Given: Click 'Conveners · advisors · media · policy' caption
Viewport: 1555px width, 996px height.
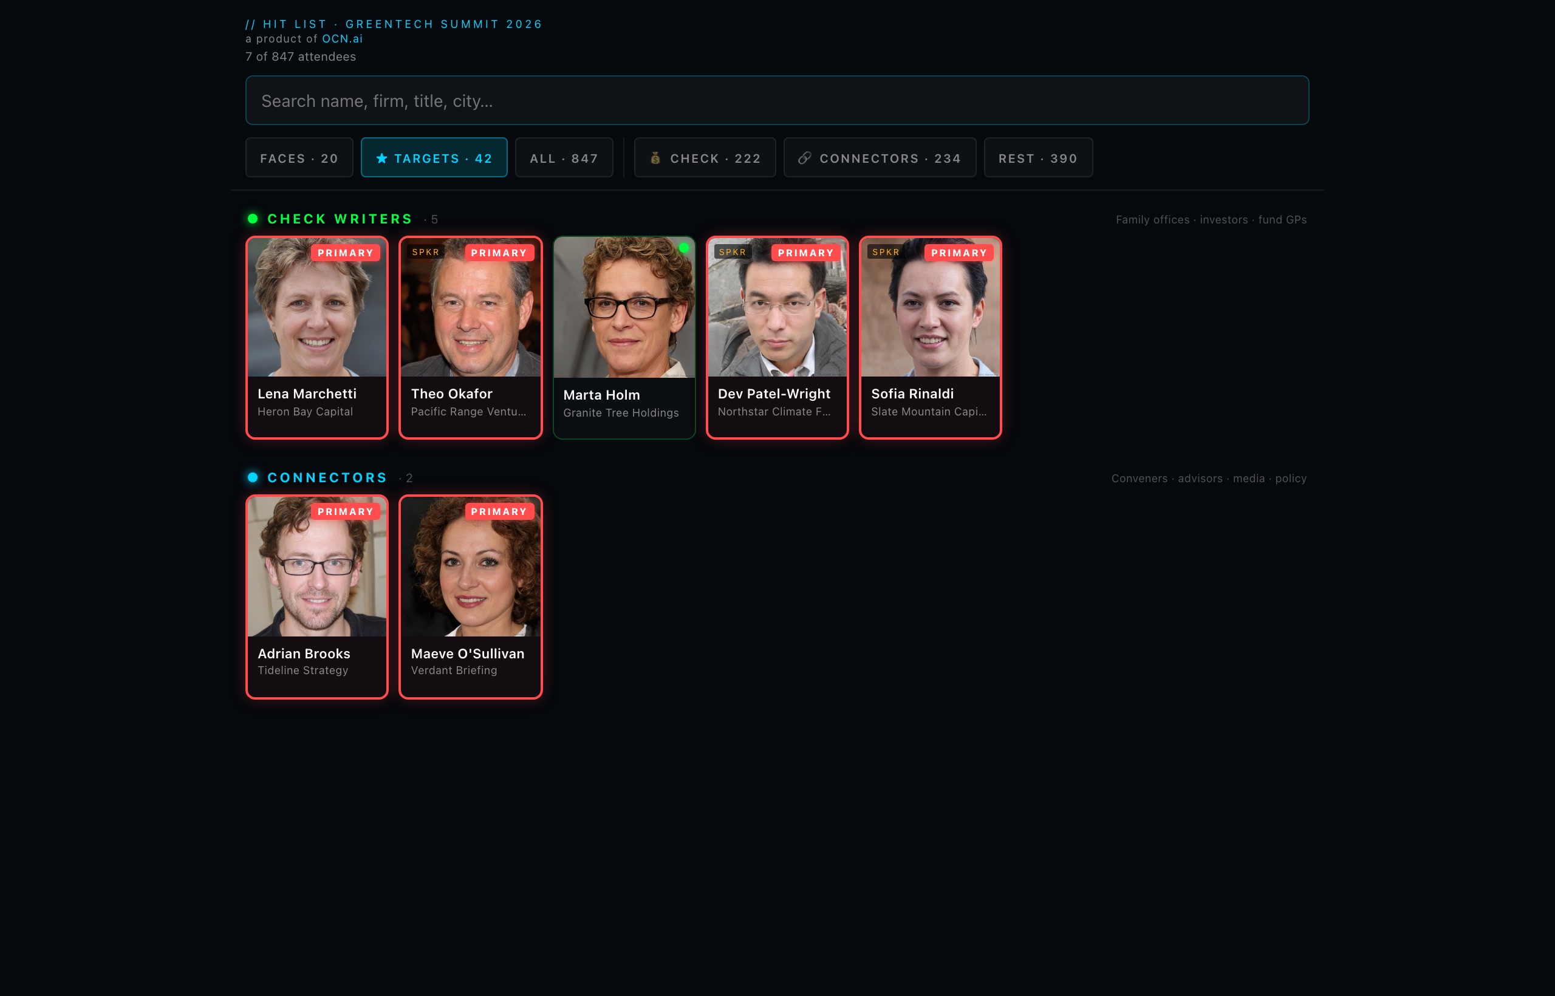Looking at the screenshot, I should 1209,479.
